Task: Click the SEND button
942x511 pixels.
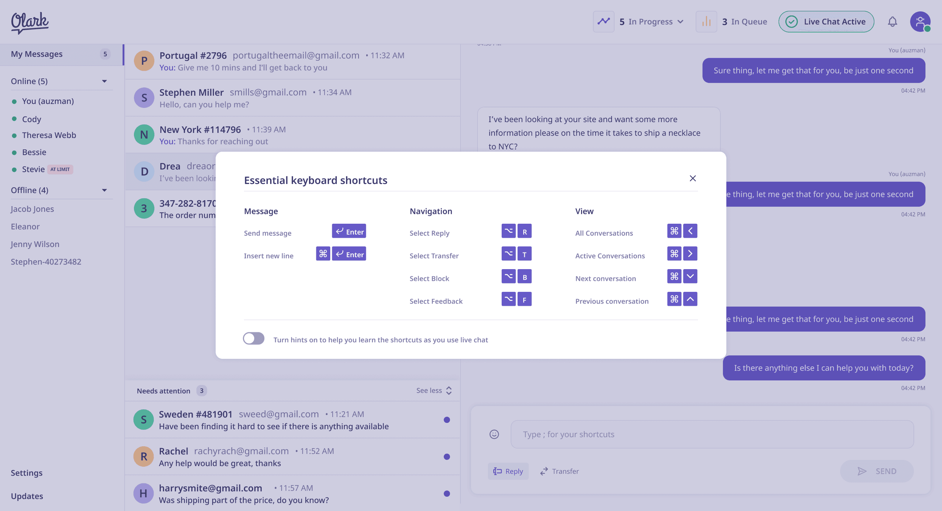Action: [877, 471]
